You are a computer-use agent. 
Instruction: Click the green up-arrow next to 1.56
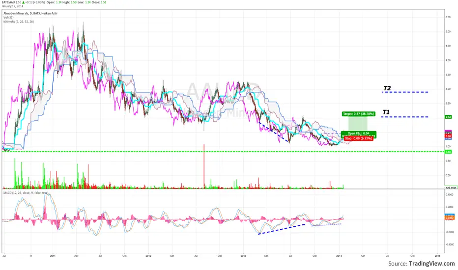23,2
